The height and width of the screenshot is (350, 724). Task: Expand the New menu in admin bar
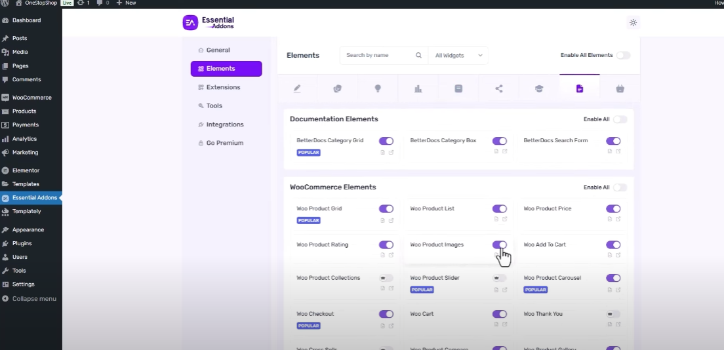(126, 3)
